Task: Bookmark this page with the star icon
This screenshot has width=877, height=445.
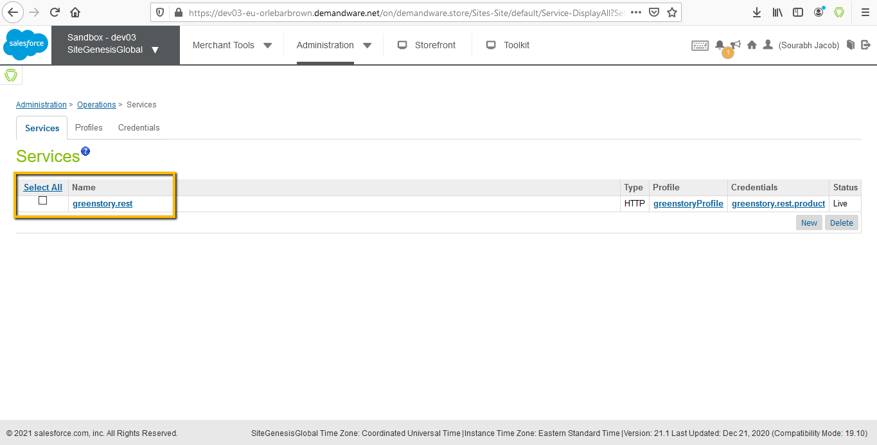Action: [x=672, y=12]
